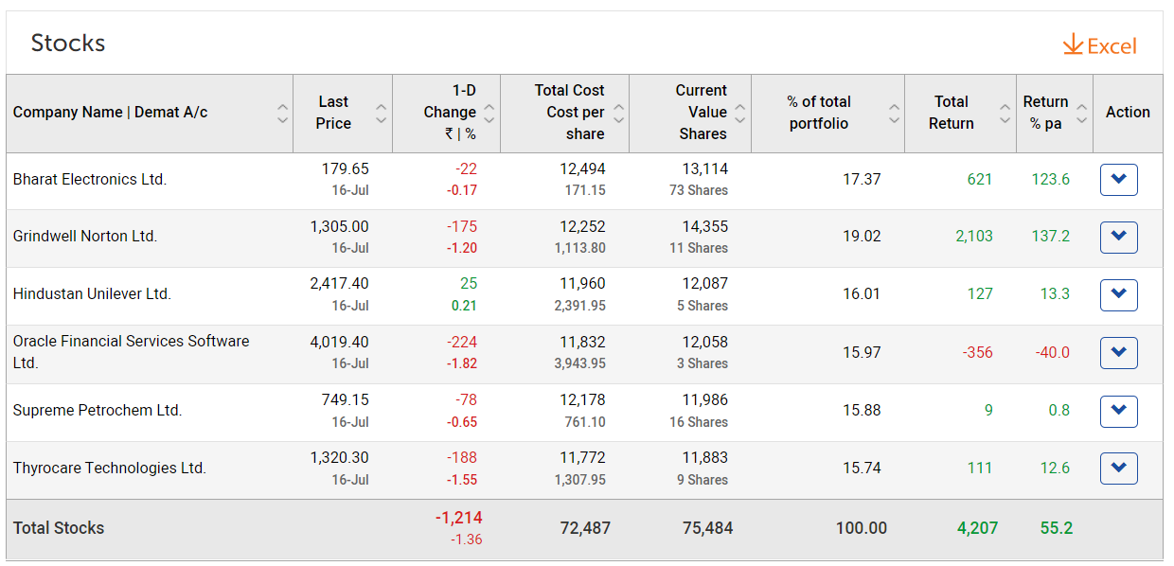Open action dropdown for Thyrocare Technologies Ltd.

(x=1118, y=469)
